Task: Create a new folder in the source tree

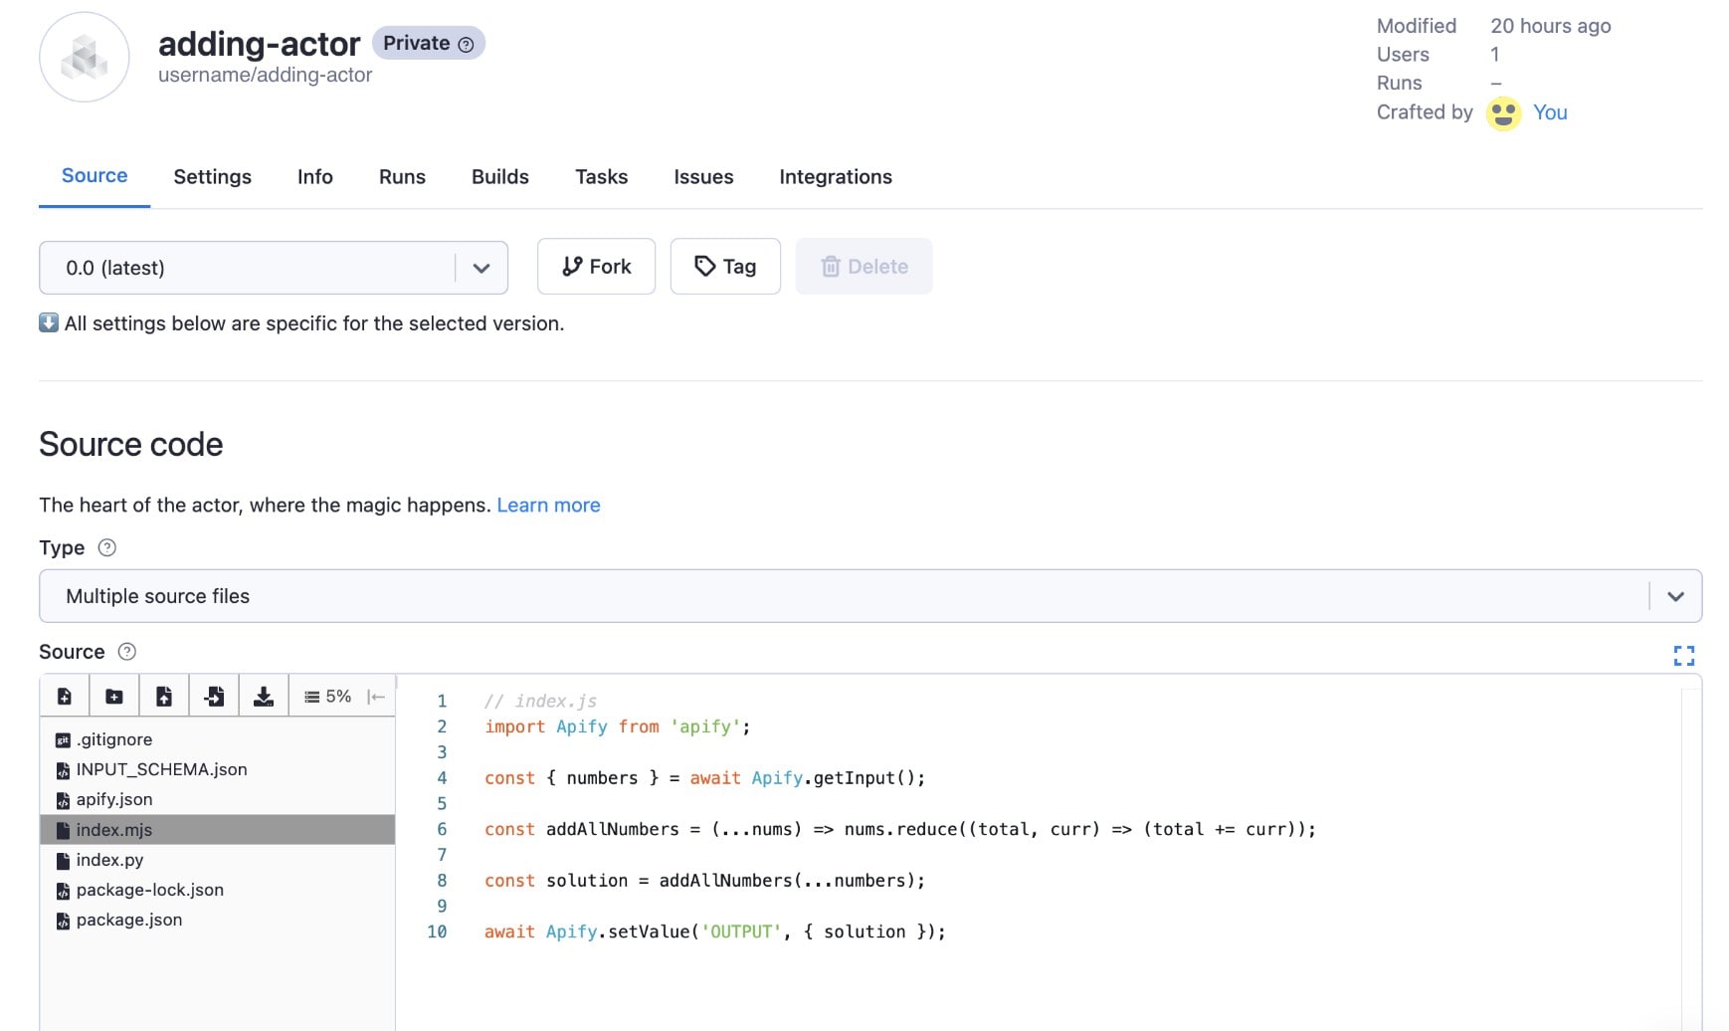Action: coord(113,696)
